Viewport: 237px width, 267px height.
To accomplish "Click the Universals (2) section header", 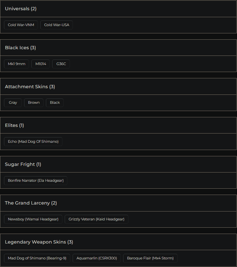I will coord(20,9).
